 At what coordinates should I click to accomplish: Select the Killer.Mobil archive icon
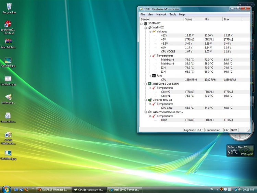tap(8, 44)
